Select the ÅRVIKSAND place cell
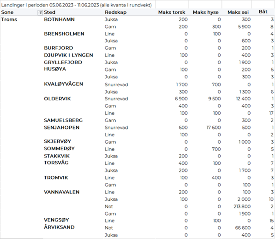The image size is (275, 239). [59, 227]
